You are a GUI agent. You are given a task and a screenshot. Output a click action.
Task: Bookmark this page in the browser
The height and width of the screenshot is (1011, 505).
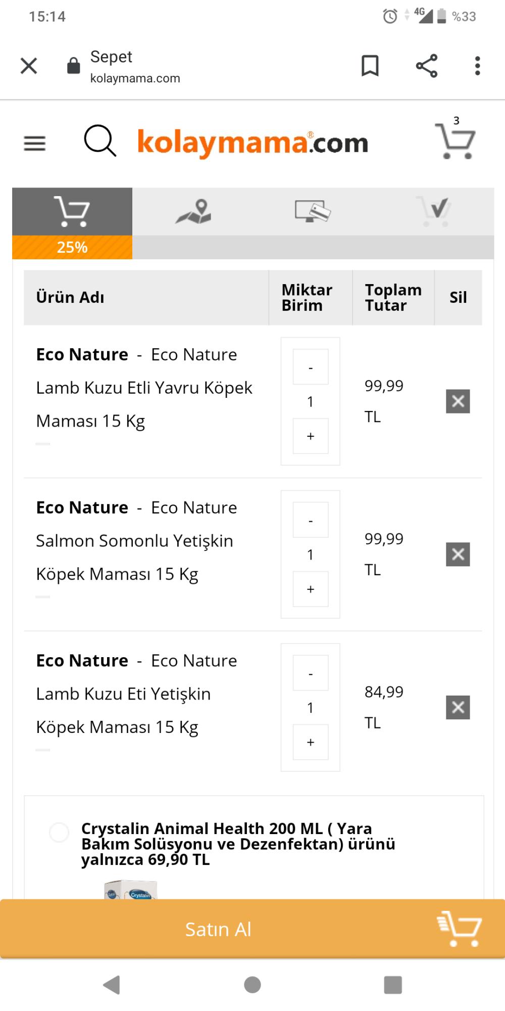pyautogui.click(x=370, y=66)
